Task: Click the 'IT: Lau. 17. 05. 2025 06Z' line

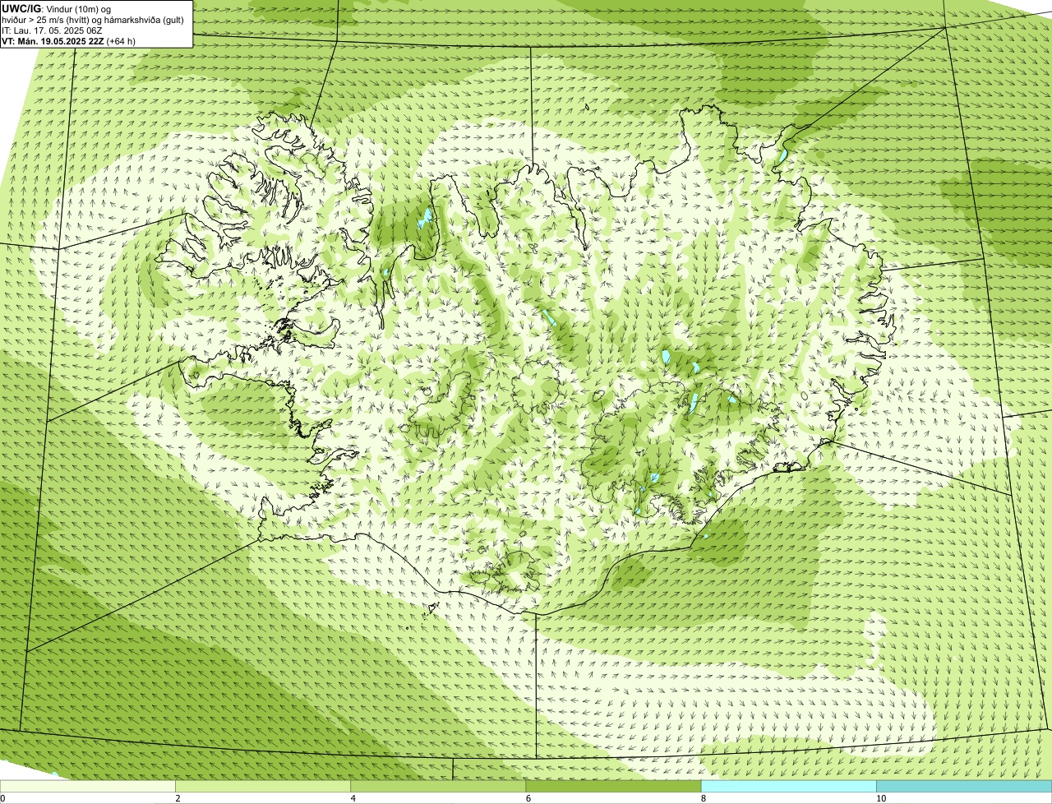Action: click(52, 30)
